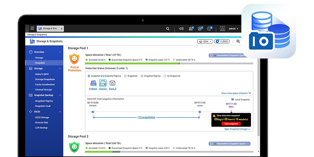314x157 pixels.
Task: Open Snapshot Manager link
Action: [237, 129]
